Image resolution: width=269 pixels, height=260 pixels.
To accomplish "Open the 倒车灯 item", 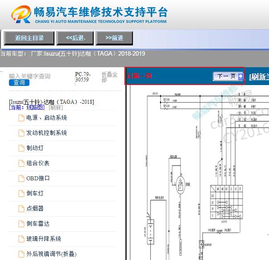I will [35, 193].
